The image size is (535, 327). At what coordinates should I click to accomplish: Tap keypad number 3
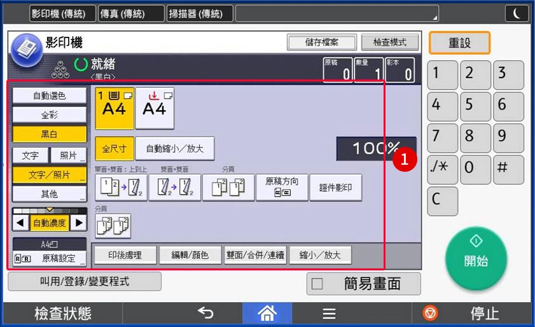click(508, 75)
